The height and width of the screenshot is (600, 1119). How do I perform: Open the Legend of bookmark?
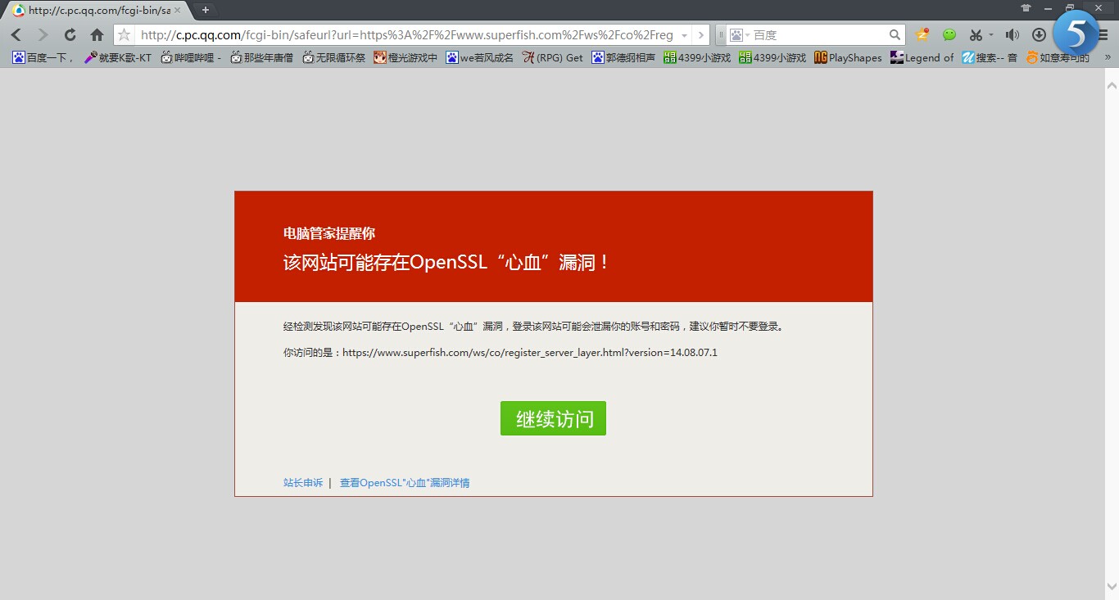(x=922, y=57)
